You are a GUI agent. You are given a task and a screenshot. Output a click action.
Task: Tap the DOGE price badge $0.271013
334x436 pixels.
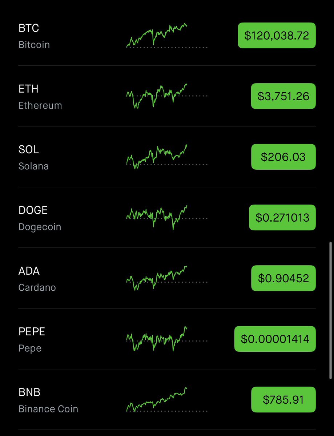click(282, 218)
